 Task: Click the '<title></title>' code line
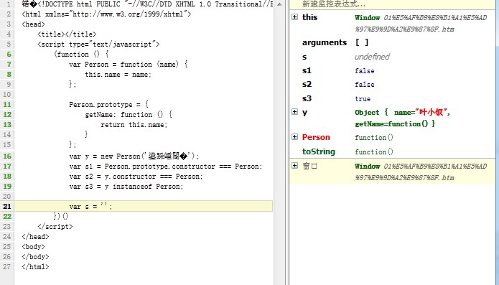(67, 34)
